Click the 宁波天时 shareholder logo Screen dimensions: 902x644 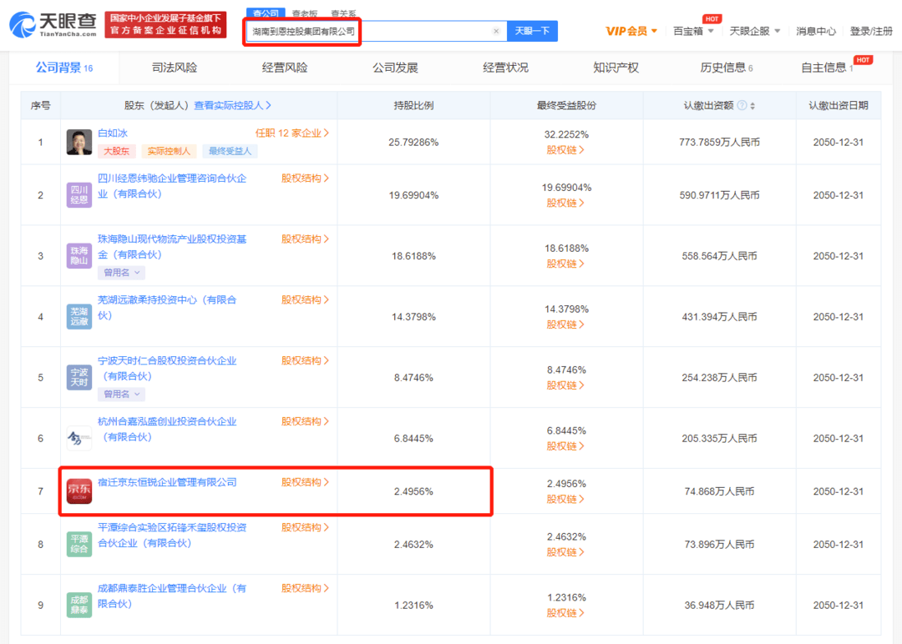click(79, 377)
